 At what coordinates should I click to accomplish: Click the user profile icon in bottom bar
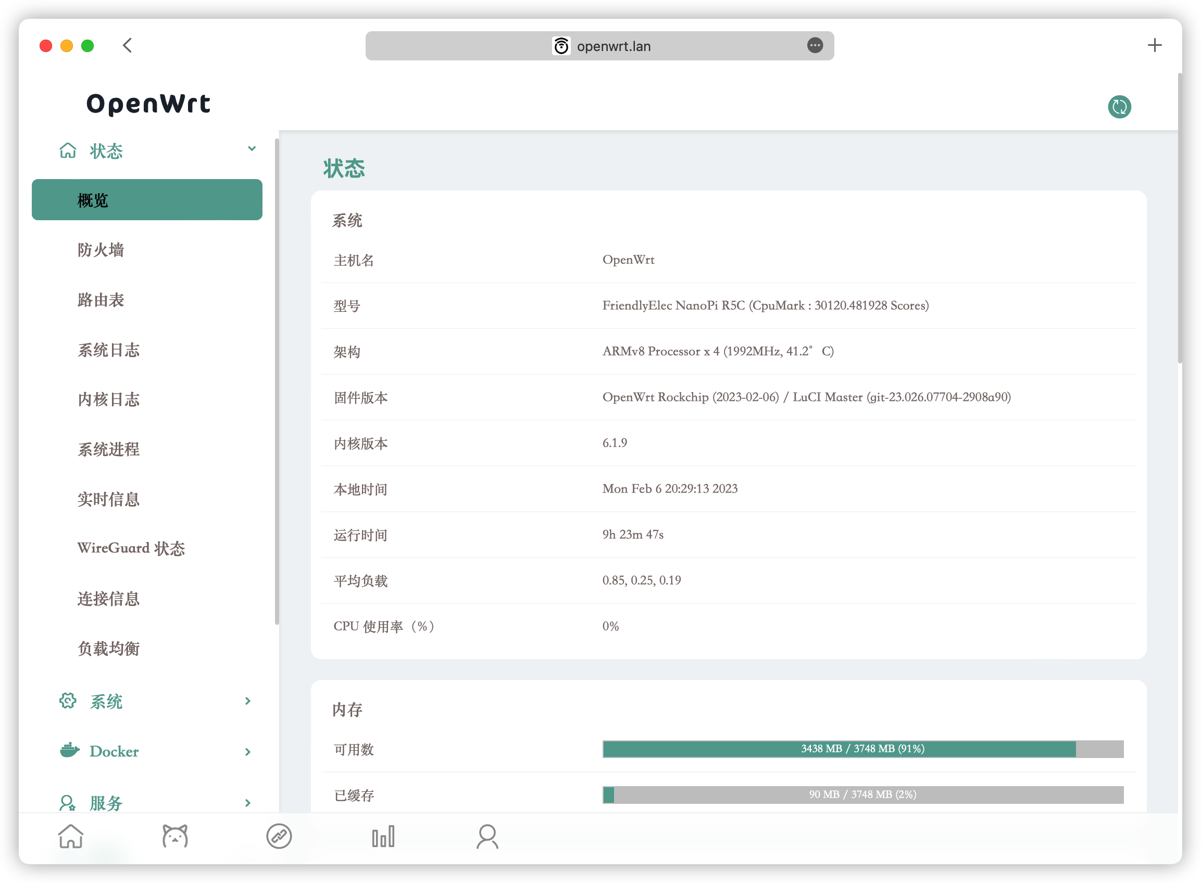[487, 837]
